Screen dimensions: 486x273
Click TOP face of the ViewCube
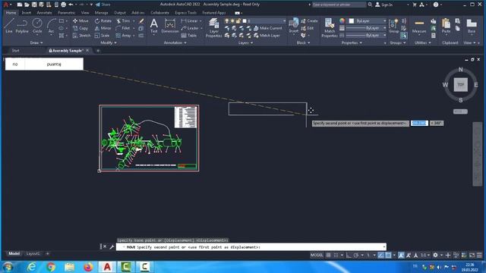pyautogui.click(x=461, y=85)
